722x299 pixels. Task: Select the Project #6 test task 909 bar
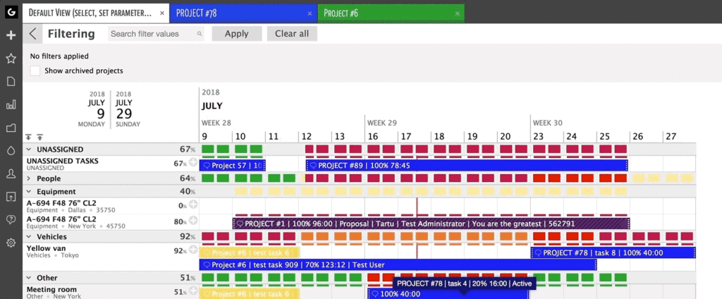(398, 265)
